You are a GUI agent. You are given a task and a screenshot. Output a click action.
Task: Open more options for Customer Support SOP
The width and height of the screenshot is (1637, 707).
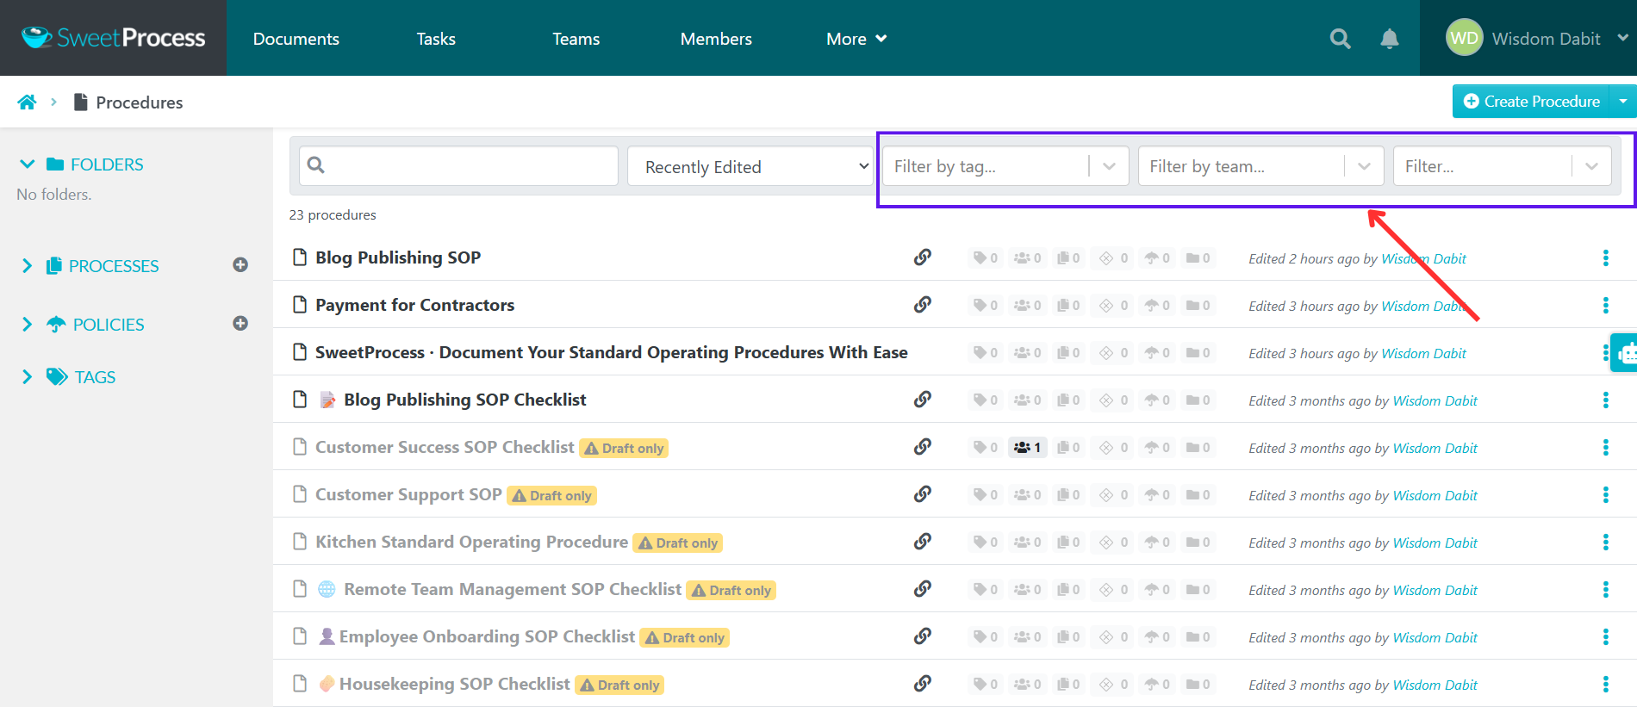[1605, 495]
